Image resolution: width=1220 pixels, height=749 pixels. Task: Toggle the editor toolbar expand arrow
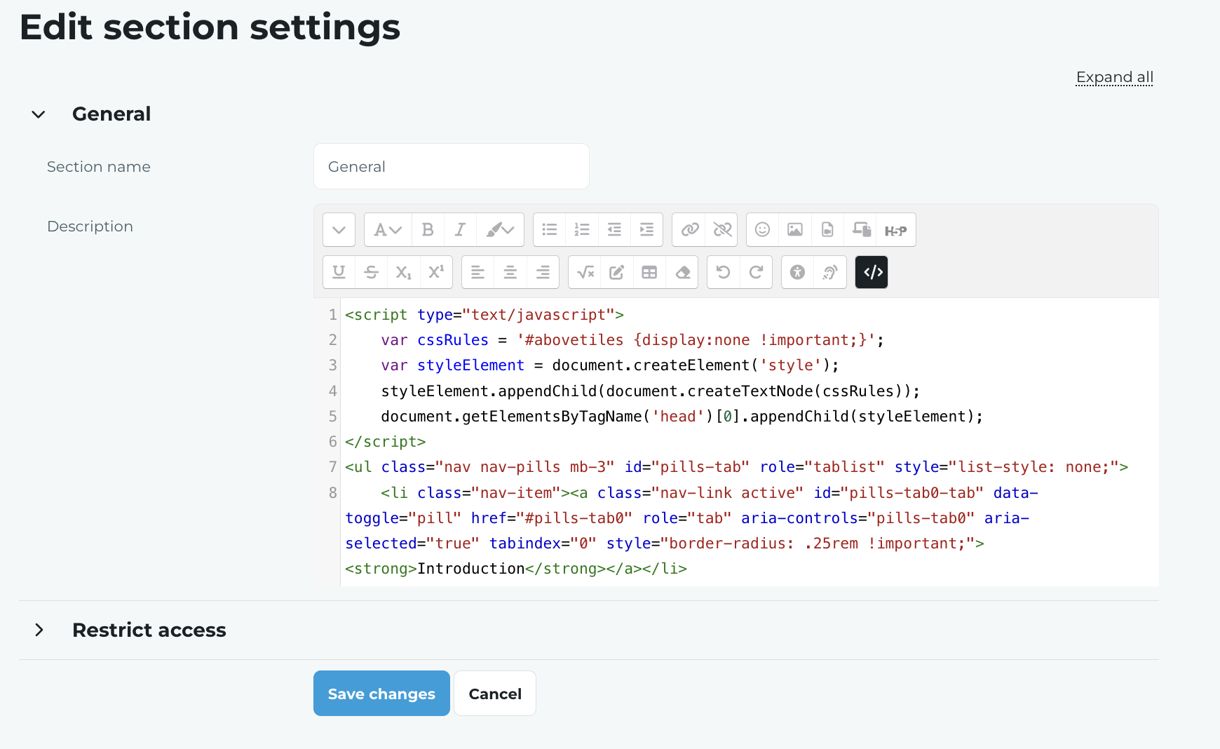tap(339, 230)
